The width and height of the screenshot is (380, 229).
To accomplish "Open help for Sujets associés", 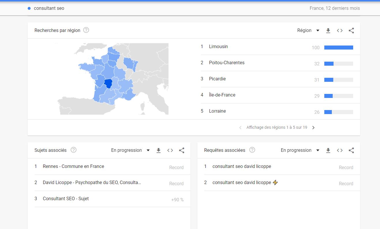I will [x=74, y=150].
